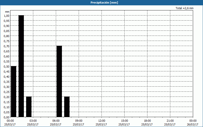Viewport: 203px width, 127px height.
Task: Click the 06:00 time label
Action: click(x=56, y=121)
